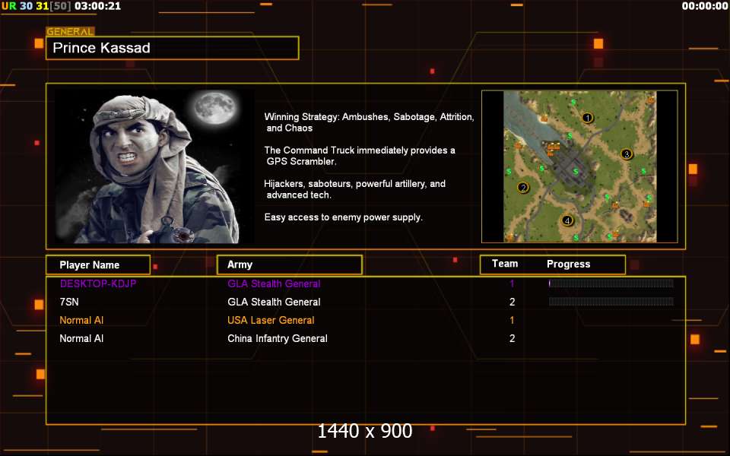Click the Player Name column header

click(x=98, y=264)
